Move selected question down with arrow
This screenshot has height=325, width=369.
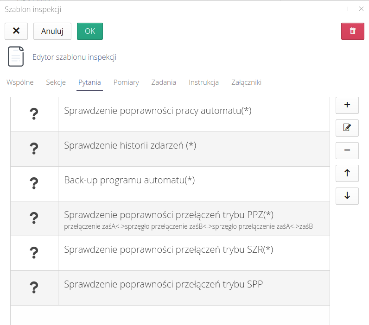347,196
